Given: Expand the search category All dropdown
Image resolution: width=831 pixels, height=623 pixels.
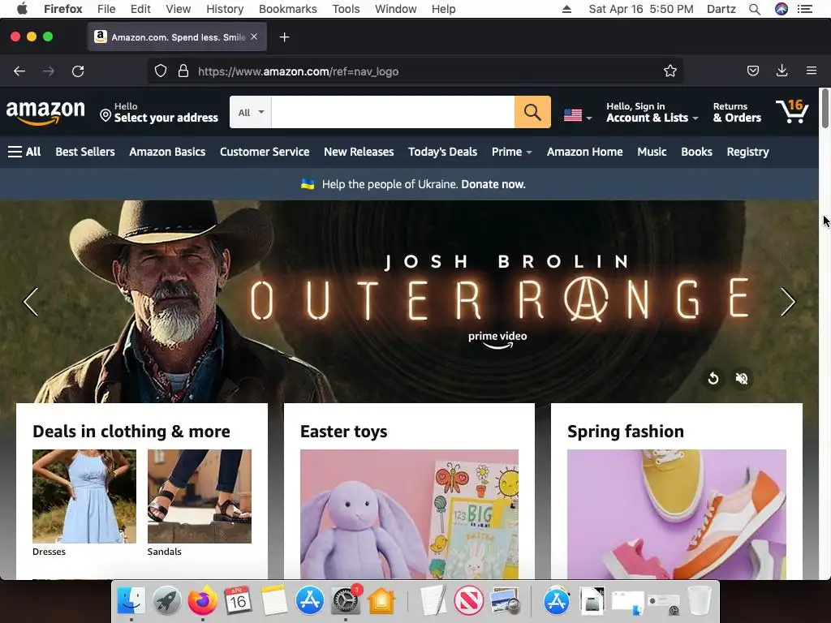Looking at the screenshot, I should pyautogui.click(x=251, y=112).
